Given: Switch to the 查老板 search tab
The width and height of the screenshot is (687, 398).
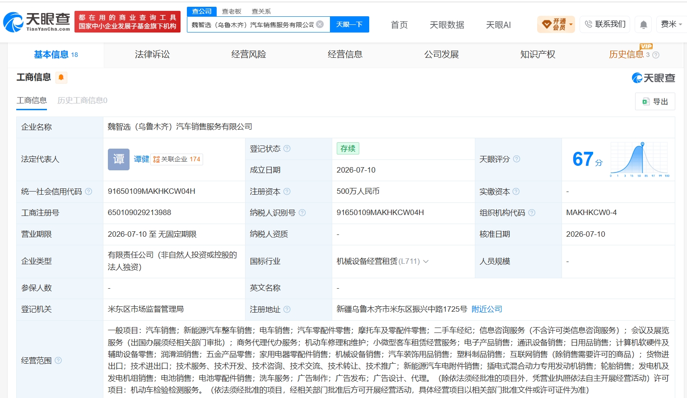Looking at the screenshot, I should point(232,11).
